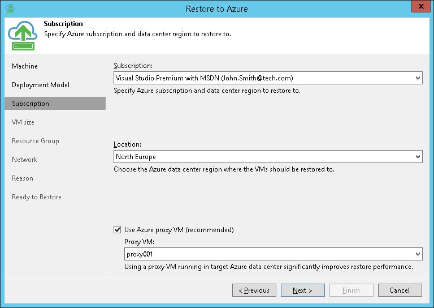Image resolution: width=434 pixels, height=308 pixels.
Task: Open the Reason step
Action: coord(23,178)
